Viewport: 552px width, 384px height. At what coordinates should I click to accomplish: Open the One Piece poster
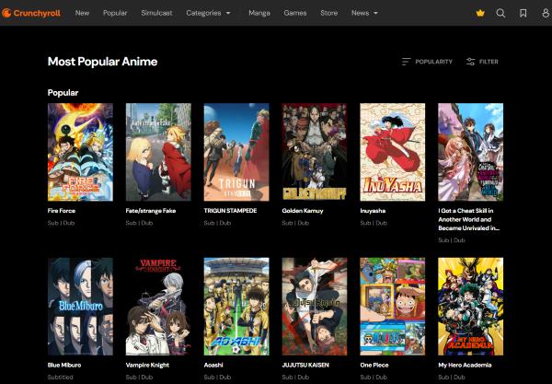393,306
